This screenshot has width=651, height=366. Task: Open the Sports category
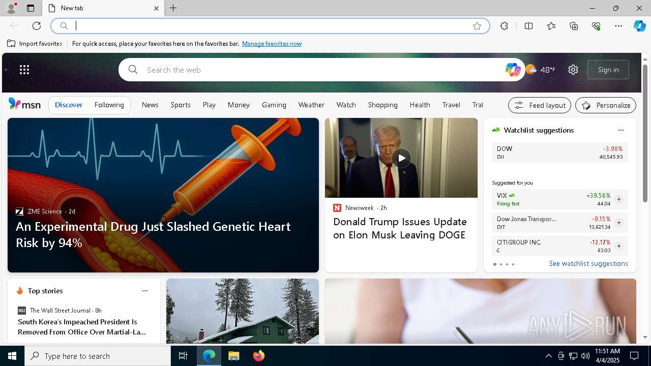181,105
